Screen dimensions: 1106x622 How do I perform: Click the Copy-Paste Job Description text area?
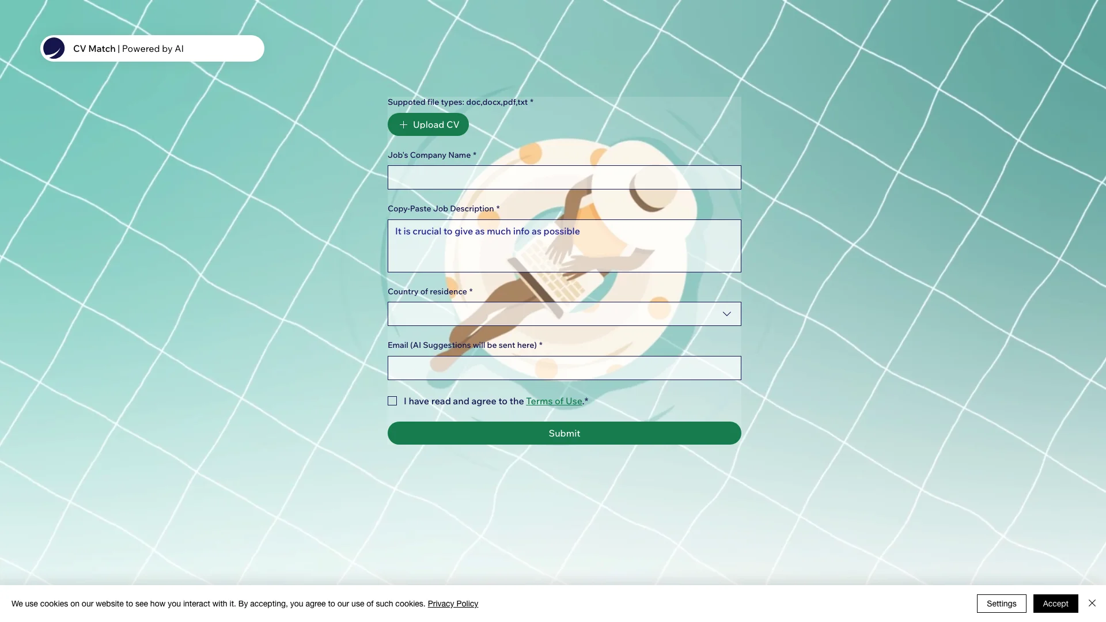click(x=563, y=246)
